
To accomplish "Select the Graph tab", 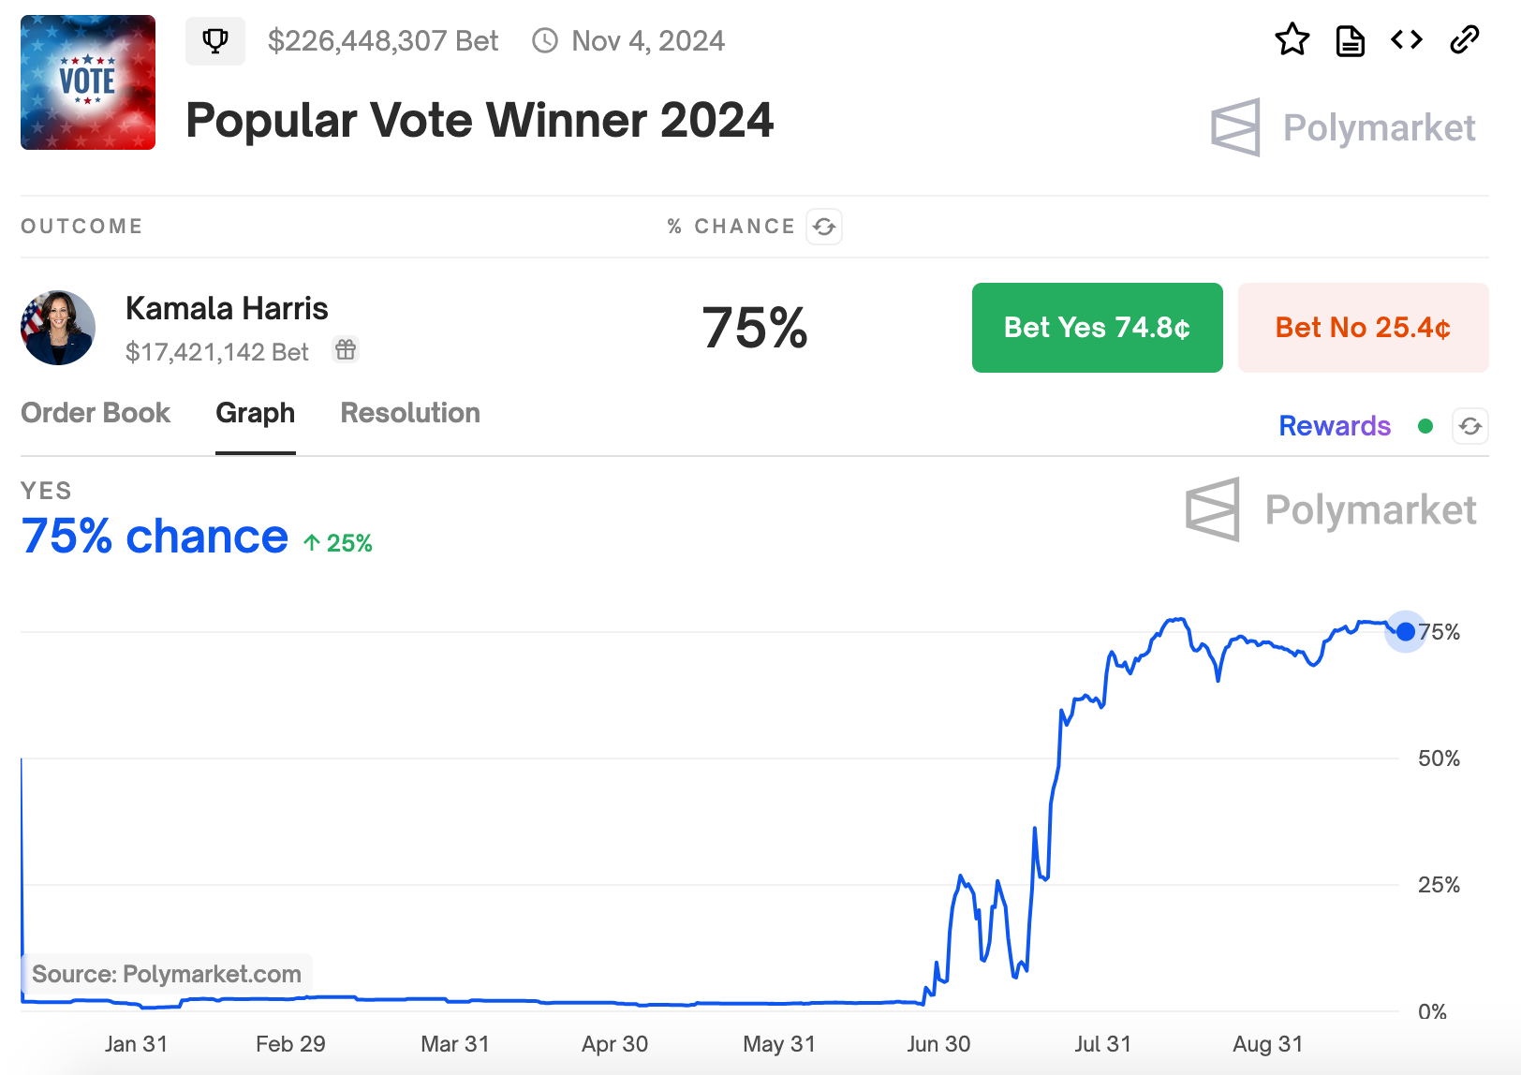I will coord(255,413).
